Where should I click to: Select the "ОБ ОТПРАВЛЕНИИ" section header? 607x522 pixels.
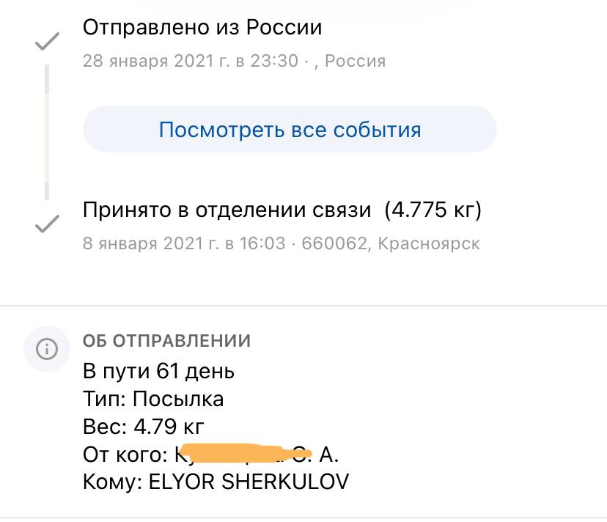tap(167, 340)
